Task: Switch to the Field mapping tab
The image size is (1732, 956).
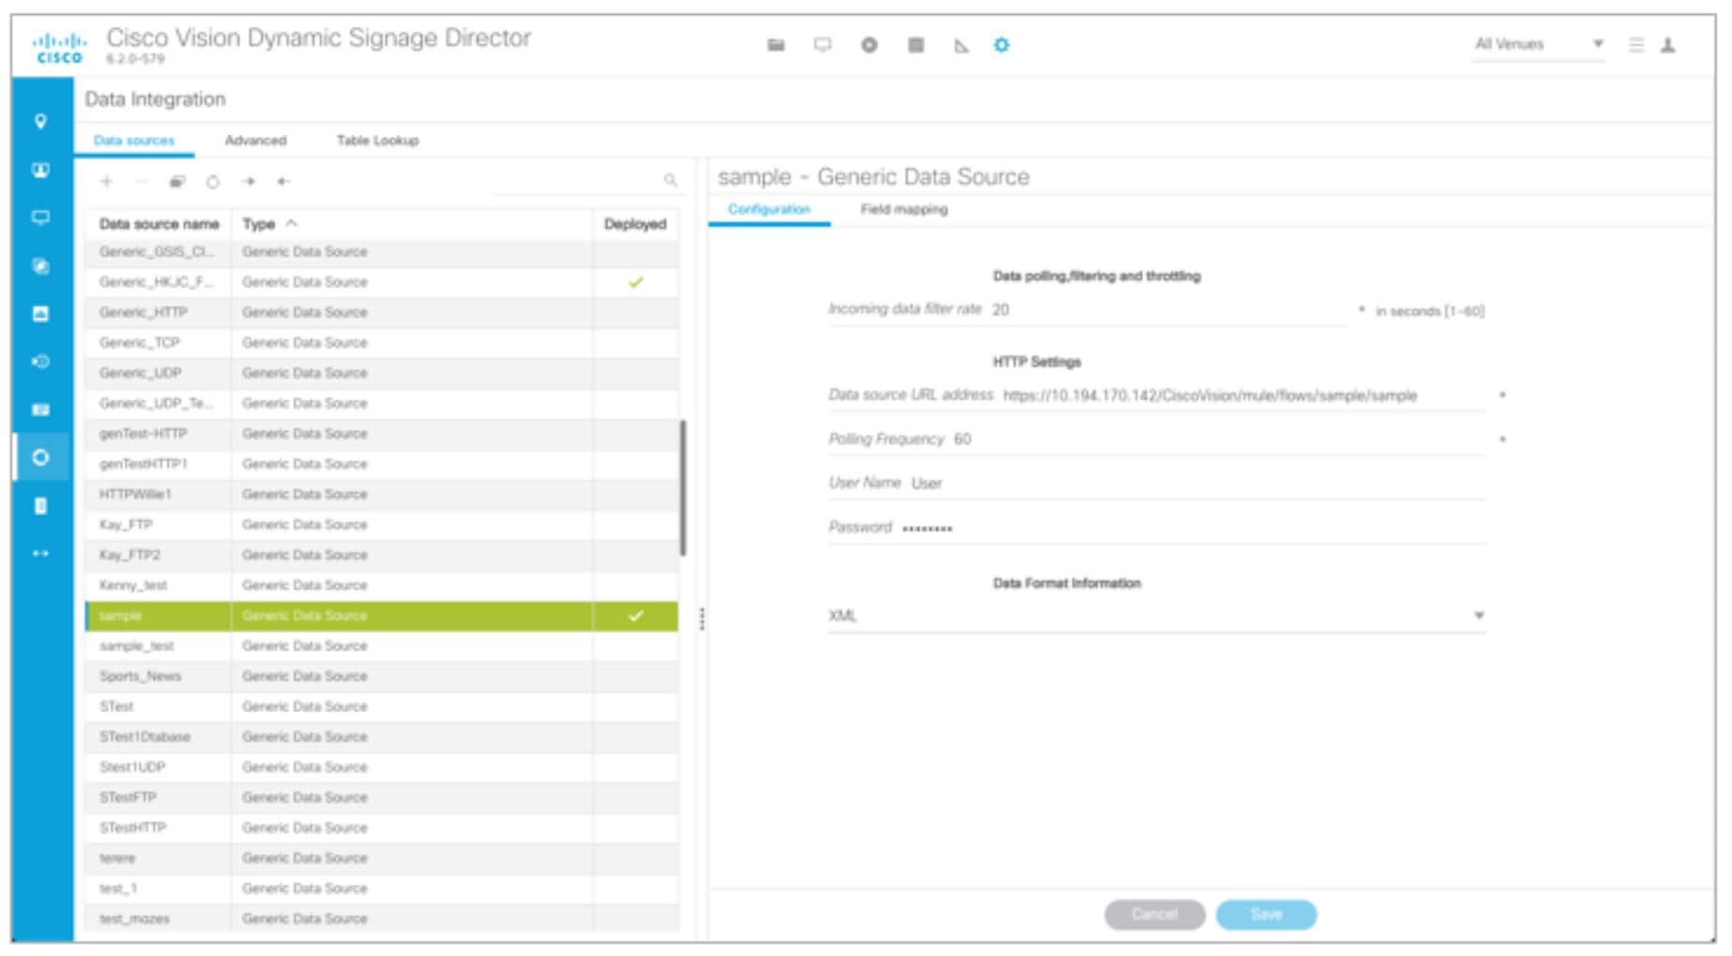Action: click(x=904, y=209)
